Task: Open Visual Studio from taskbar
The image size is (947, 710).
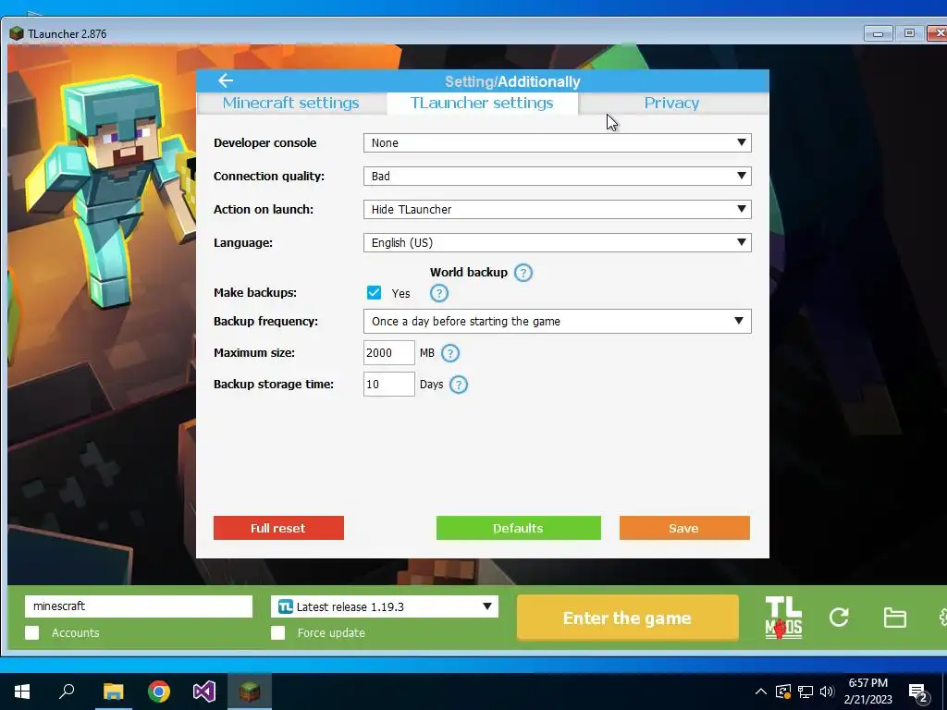Action: [204, 692]
